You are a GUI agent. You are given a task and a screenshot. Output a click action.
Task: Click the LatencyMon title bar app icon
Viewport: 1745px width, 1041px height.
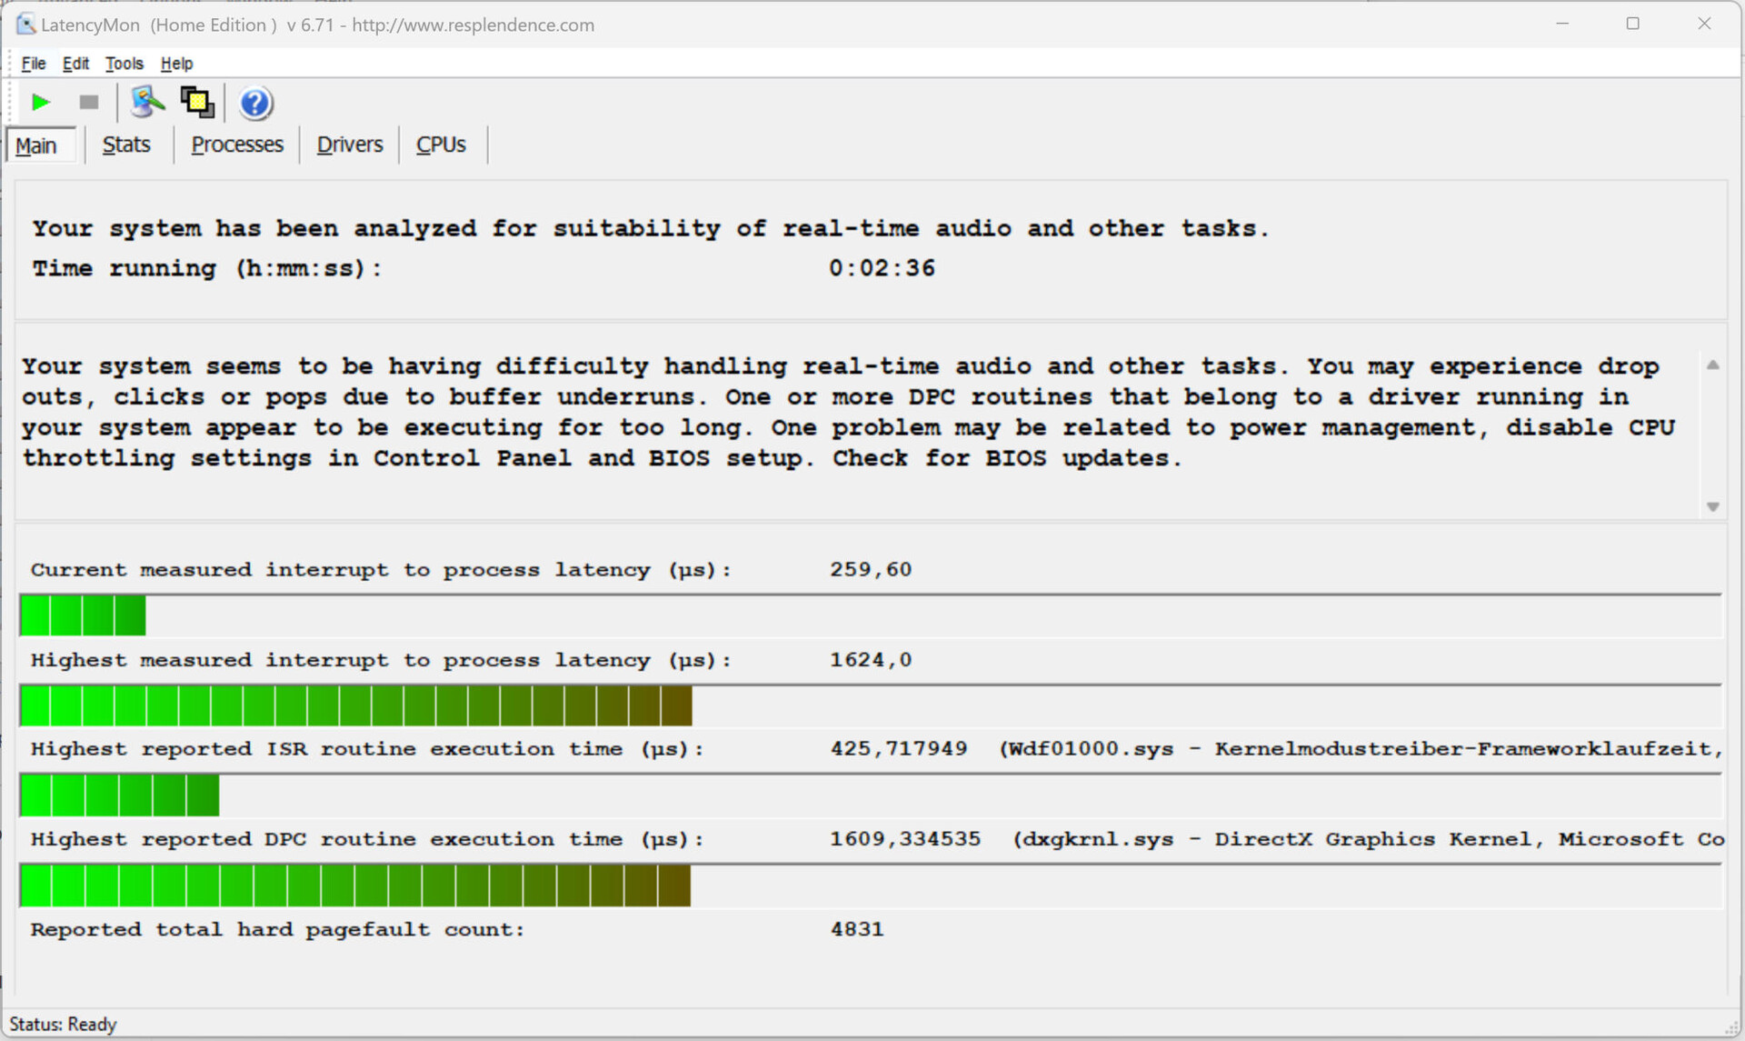pos(25,25)
